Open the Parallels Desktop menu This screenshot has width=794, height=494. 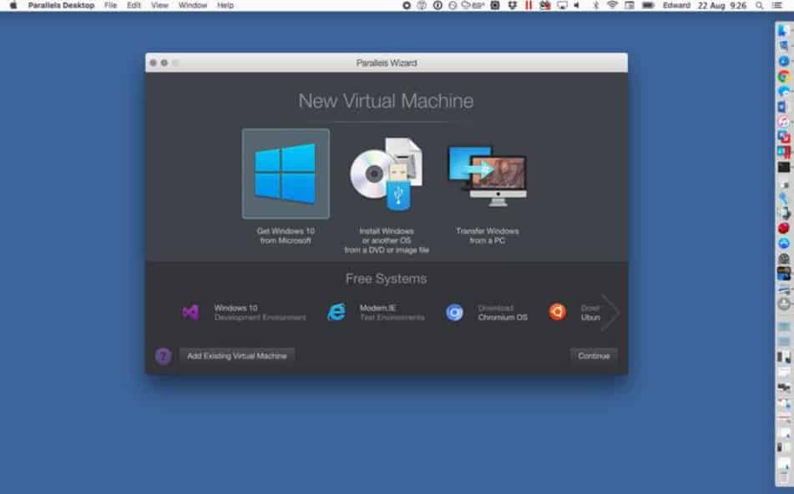61,6
